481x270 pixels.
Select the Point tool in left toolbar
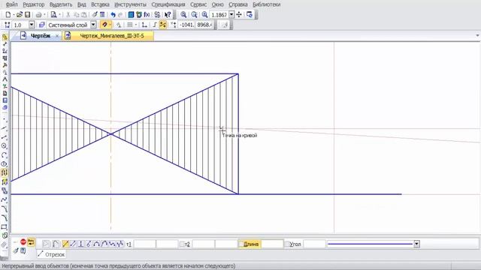5,119
